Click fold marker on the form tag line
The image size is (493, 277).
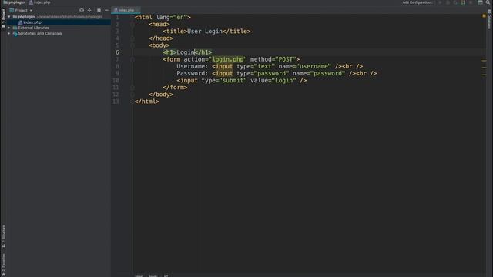(132, 59)
